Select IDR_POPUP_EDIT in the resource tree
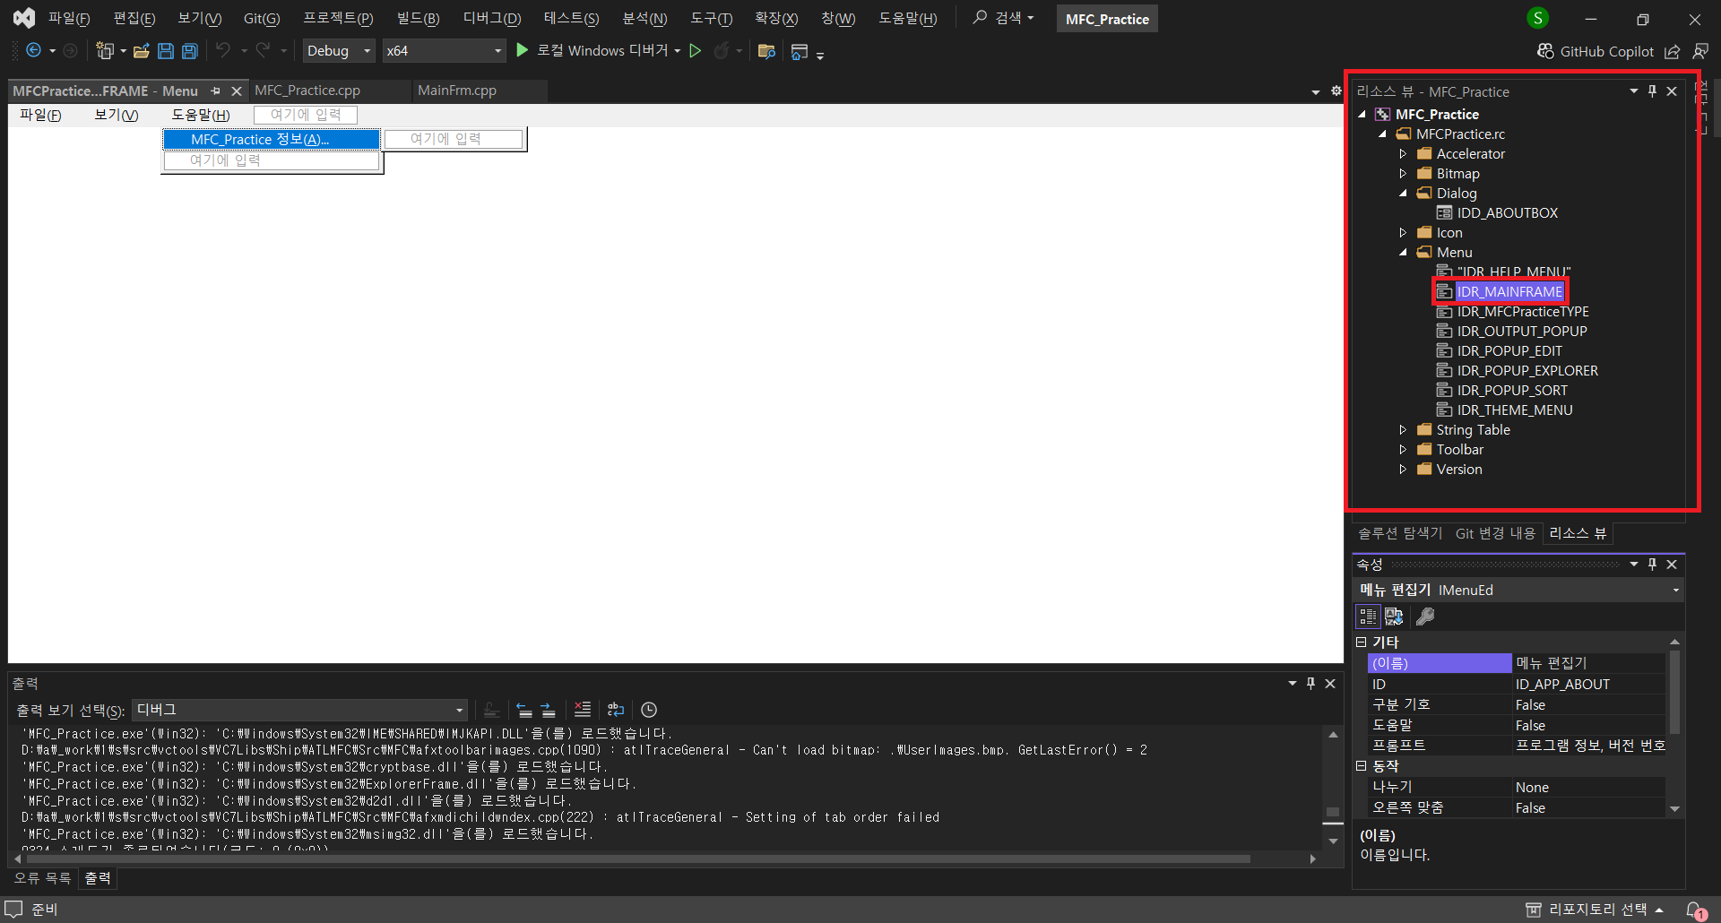The height and width of the screenshot is (923, 1721). [x=1509, y=351]
